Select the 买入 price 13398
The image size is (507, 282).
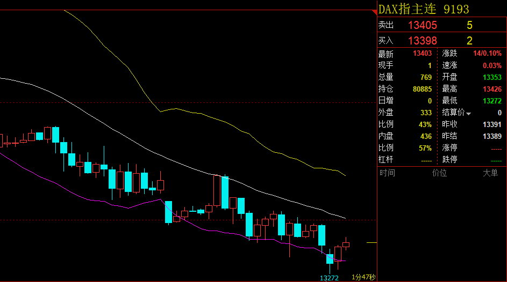point(422,41)
